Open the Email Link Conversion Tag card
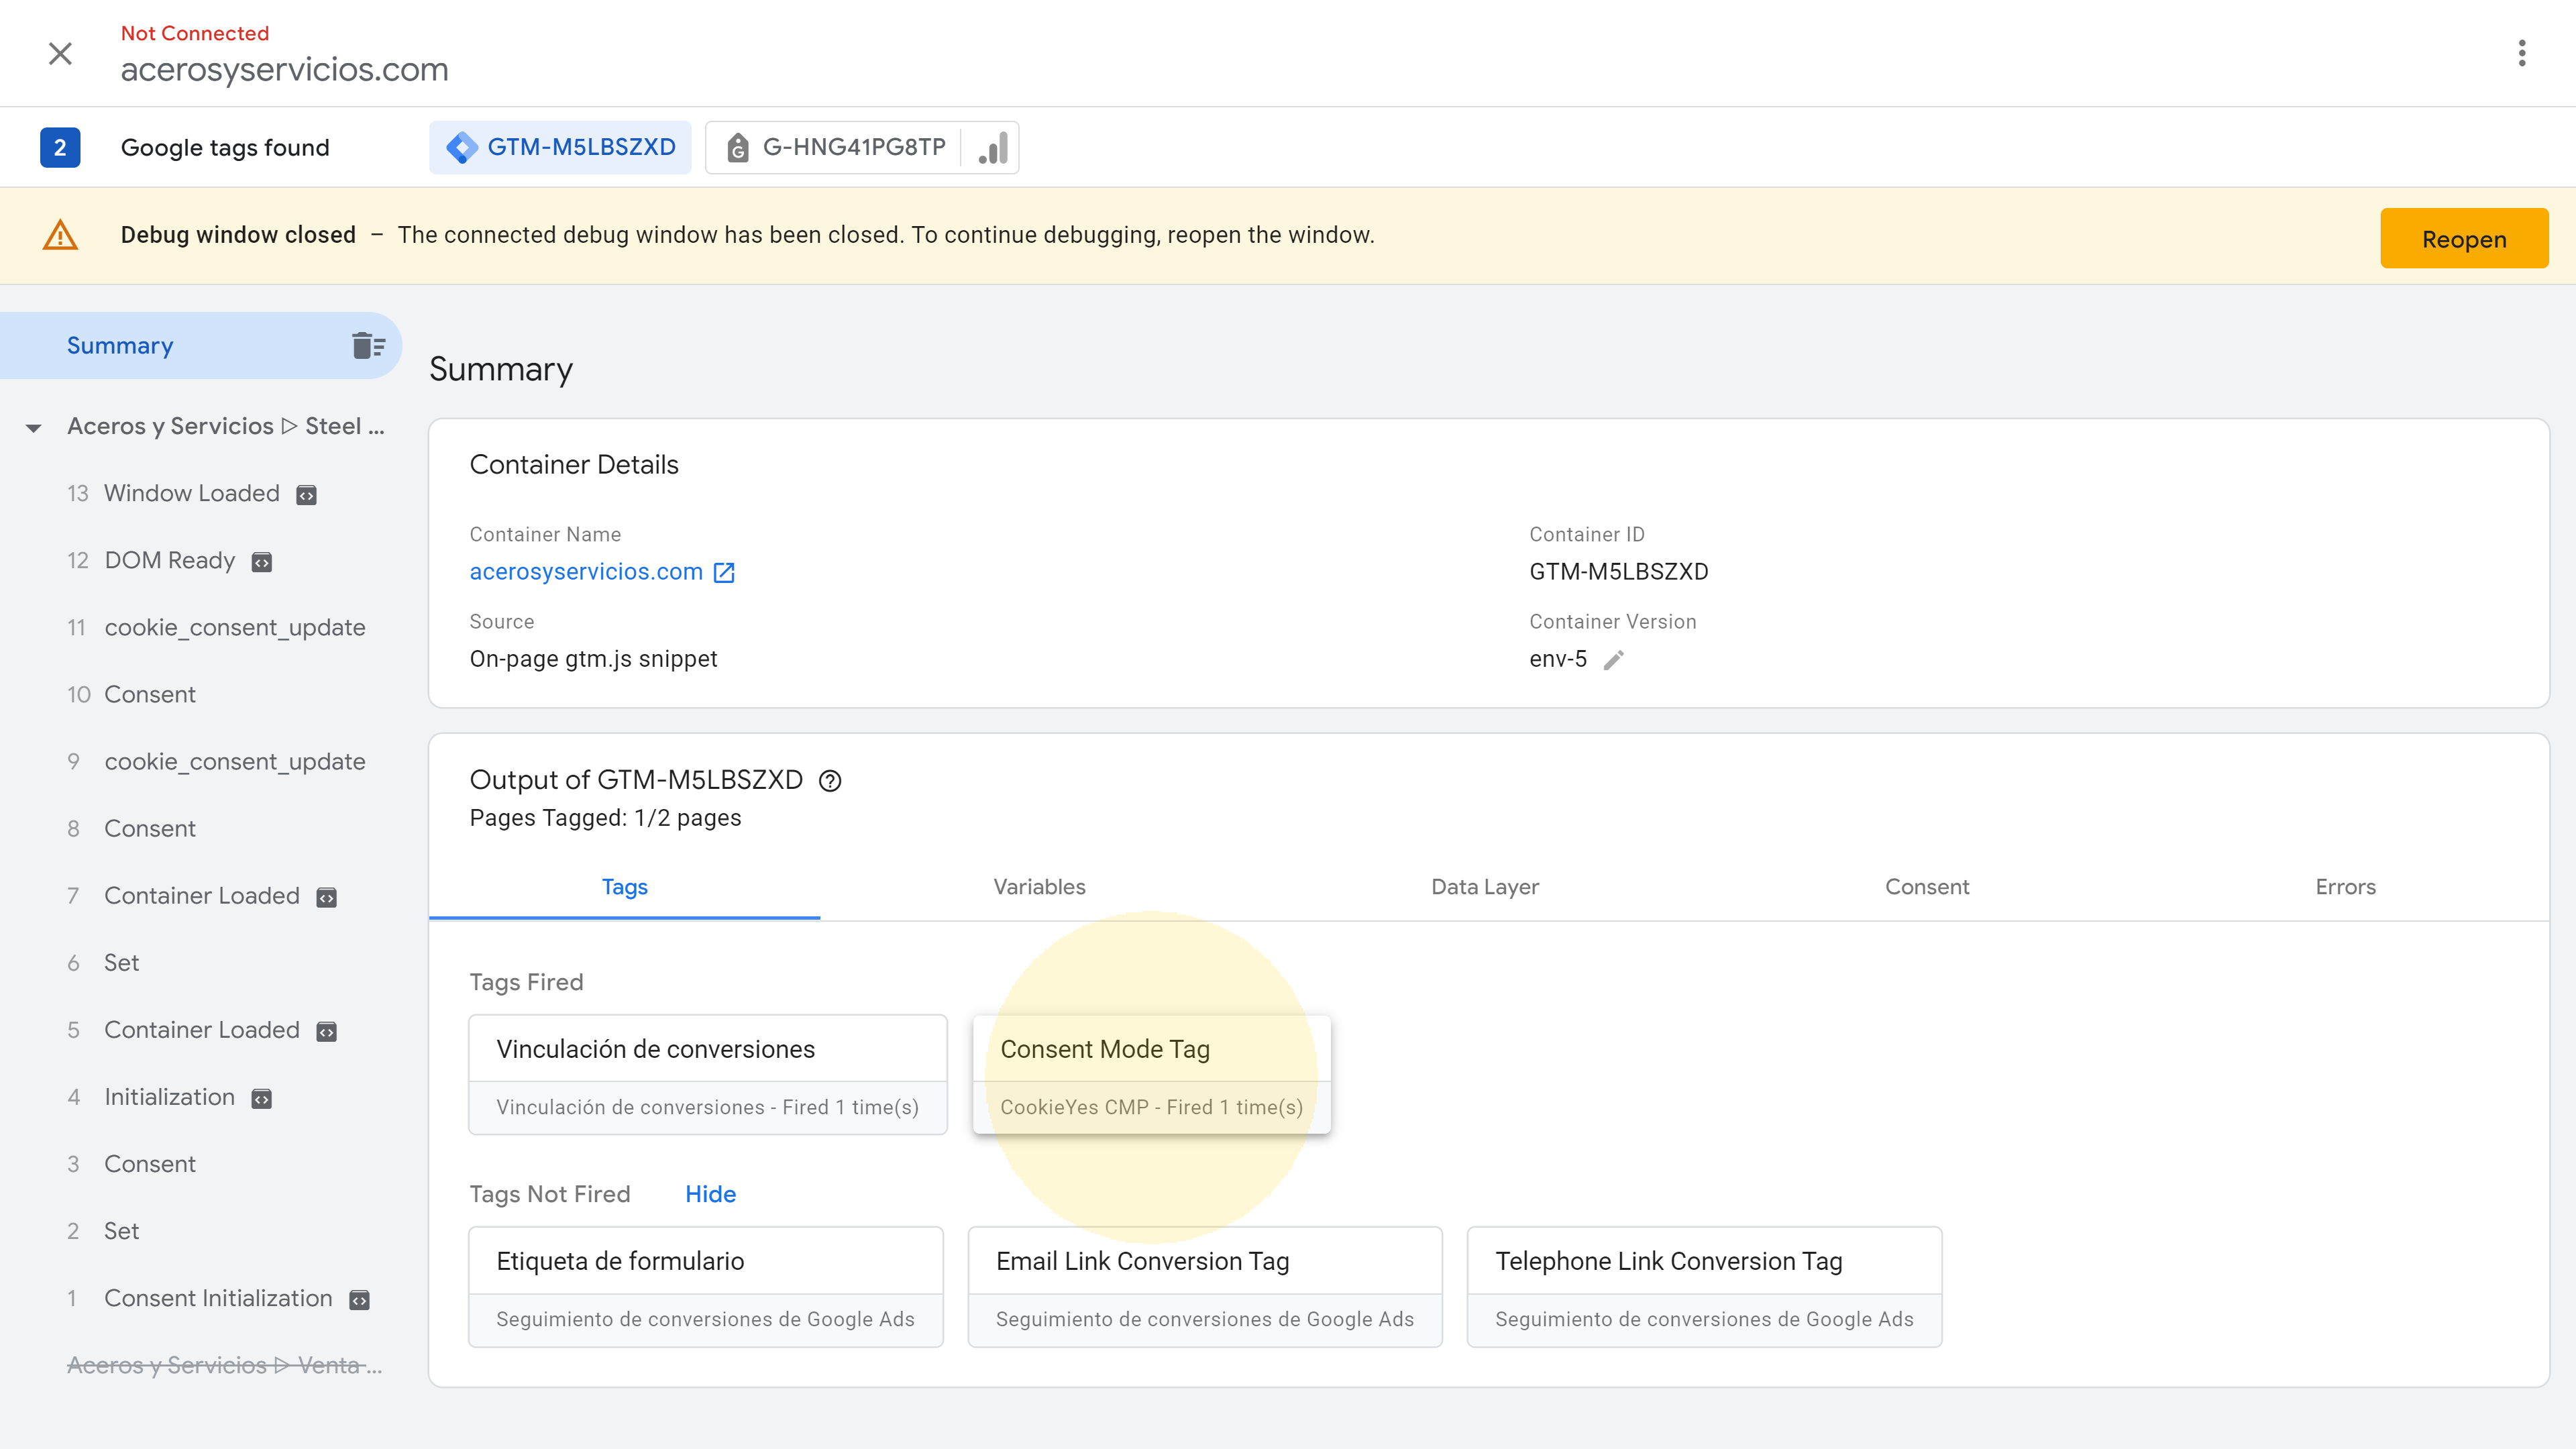Screen dimensions: 2576x1449 pyautogui.click(x=1205, y=1287)
